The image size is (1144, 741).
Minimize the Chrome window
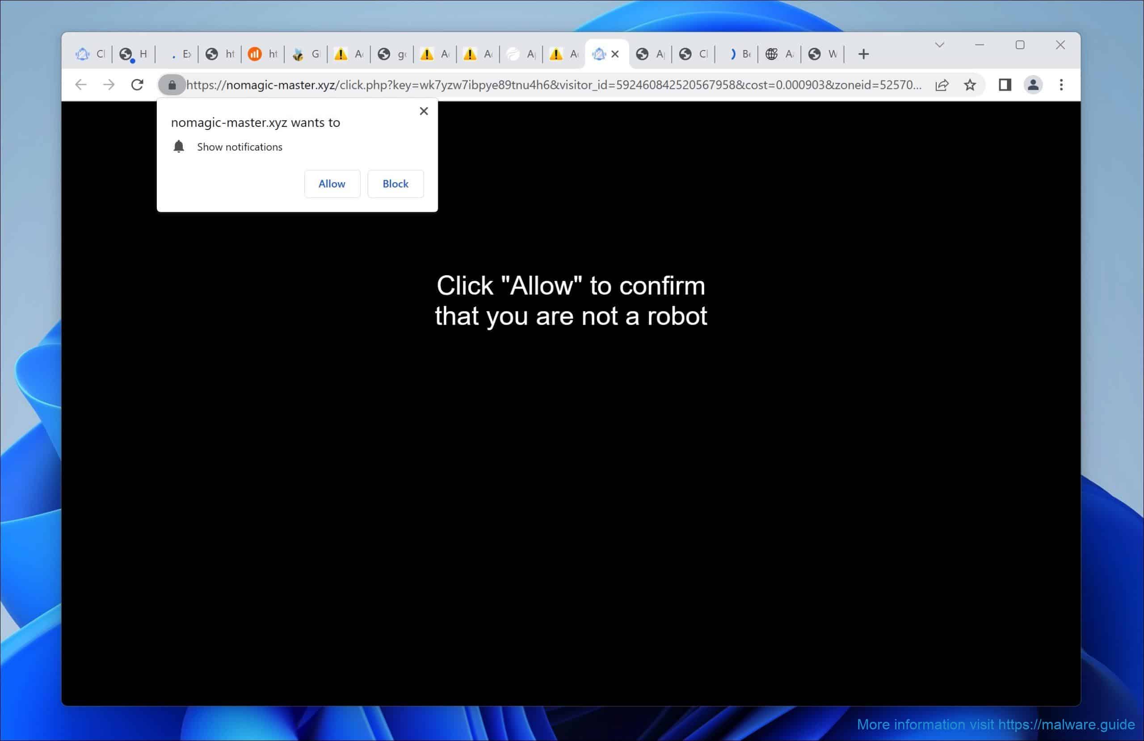click(980, 45)
